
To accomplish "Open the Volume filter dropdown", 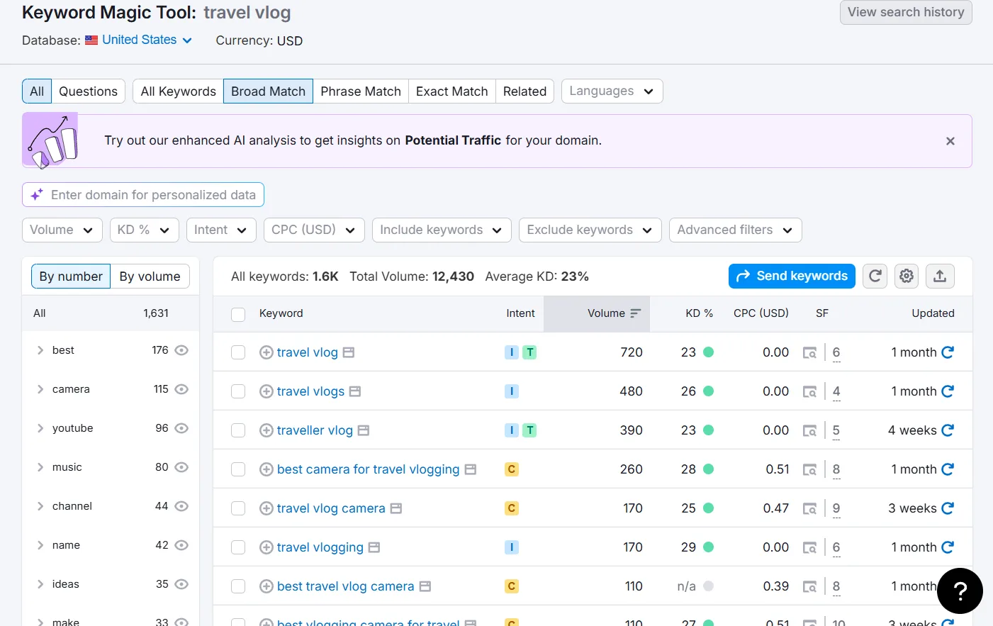I will (x=62, y=230).
